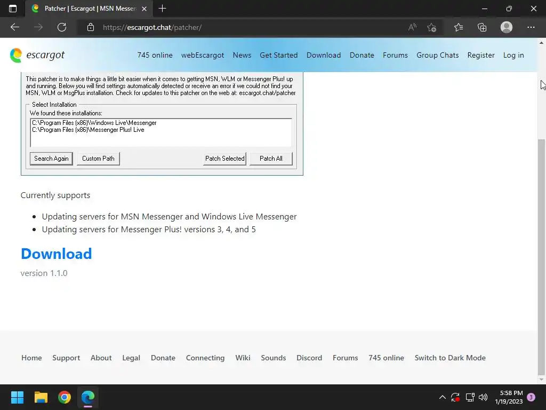Launch Google Chrome from taskbar
The height and width of the screenshot is (410, 546).
[x=65, y=397]
